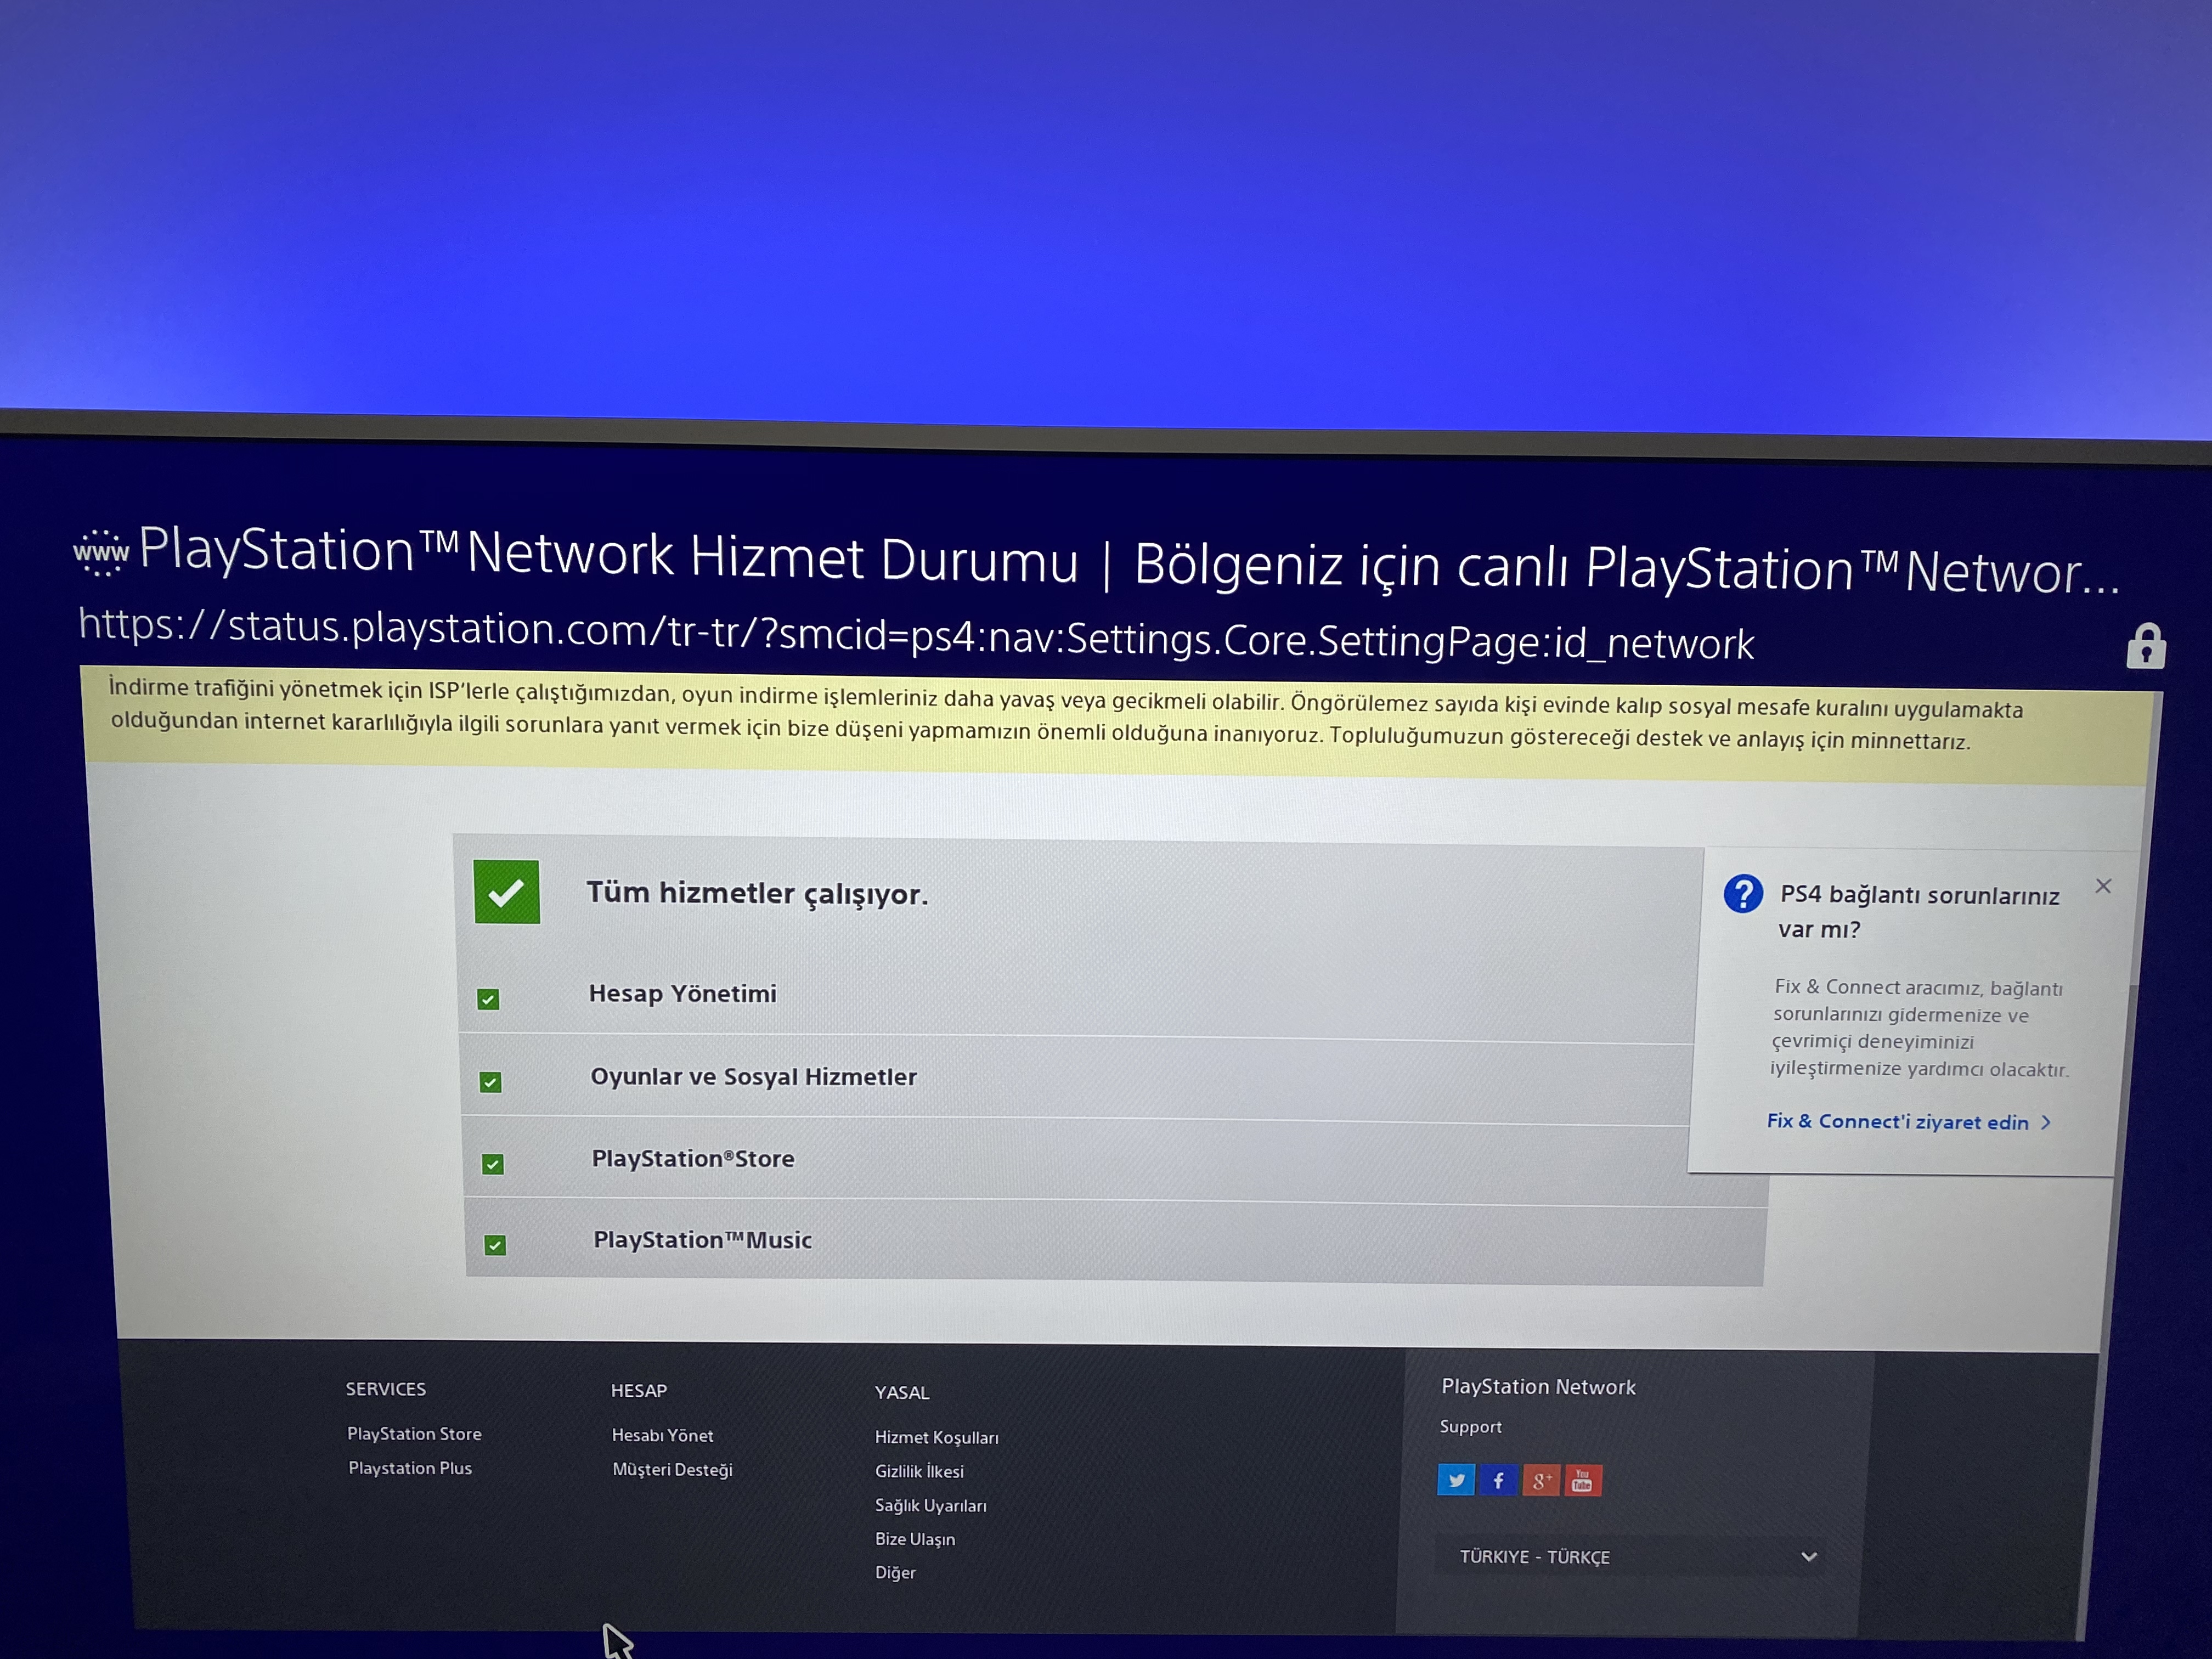Close the PS4 bağlantı sorunları popup
Viewport: 2212px width, 1659px height.
coord(2103,886)
